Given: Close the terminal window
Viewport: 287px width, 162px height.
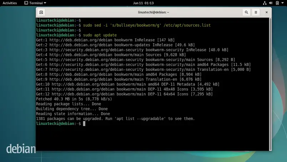Looking at the screenshot, I should point(267,12).
